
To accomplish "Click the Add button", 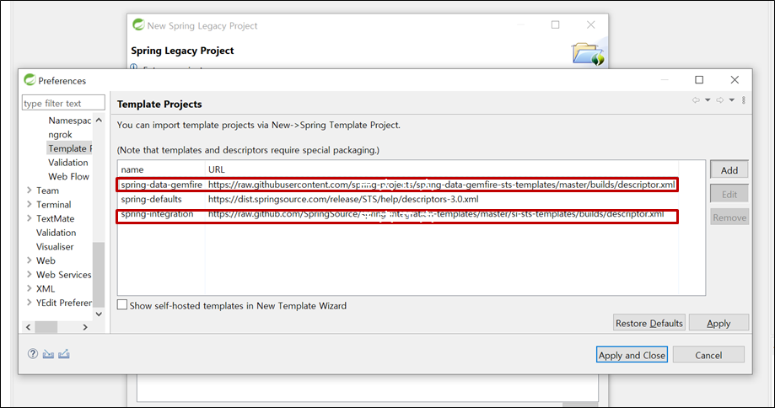I will pyautogui.click(x=729, y=170).
